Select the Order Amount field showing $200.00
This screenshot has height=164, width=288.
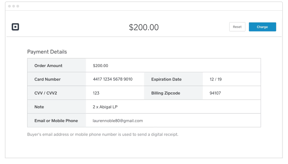point(173,65)
